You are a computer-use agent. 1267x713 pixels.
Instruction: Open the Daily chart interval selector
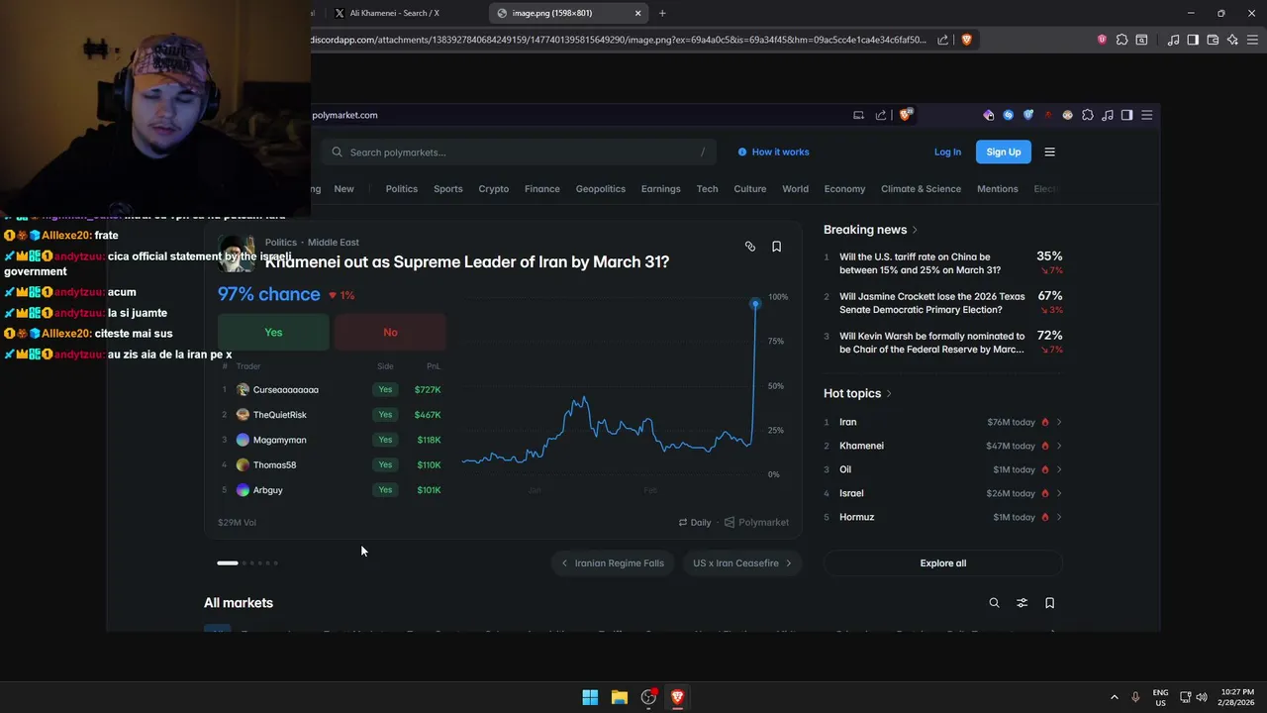pos(695,522)
